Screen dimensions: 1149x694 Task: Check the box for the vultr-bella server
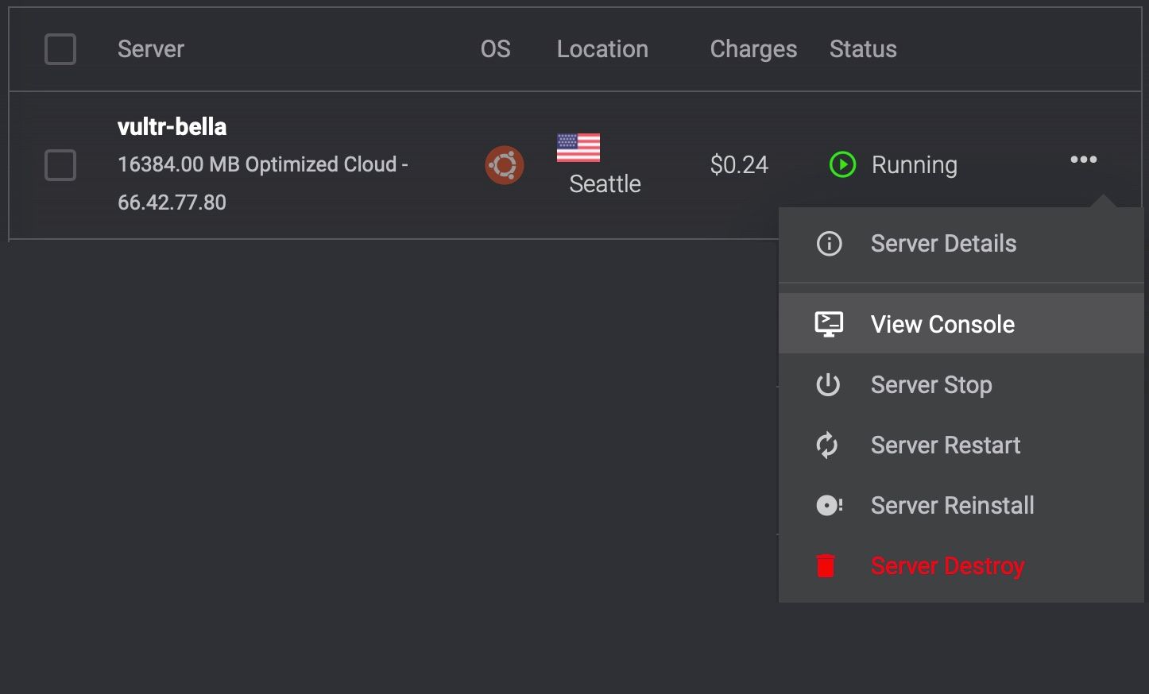click(x=60, y=165)
